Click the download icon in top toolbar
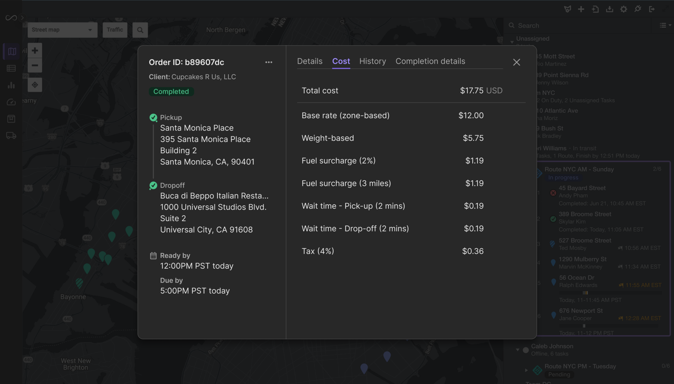 pos(610,9)
